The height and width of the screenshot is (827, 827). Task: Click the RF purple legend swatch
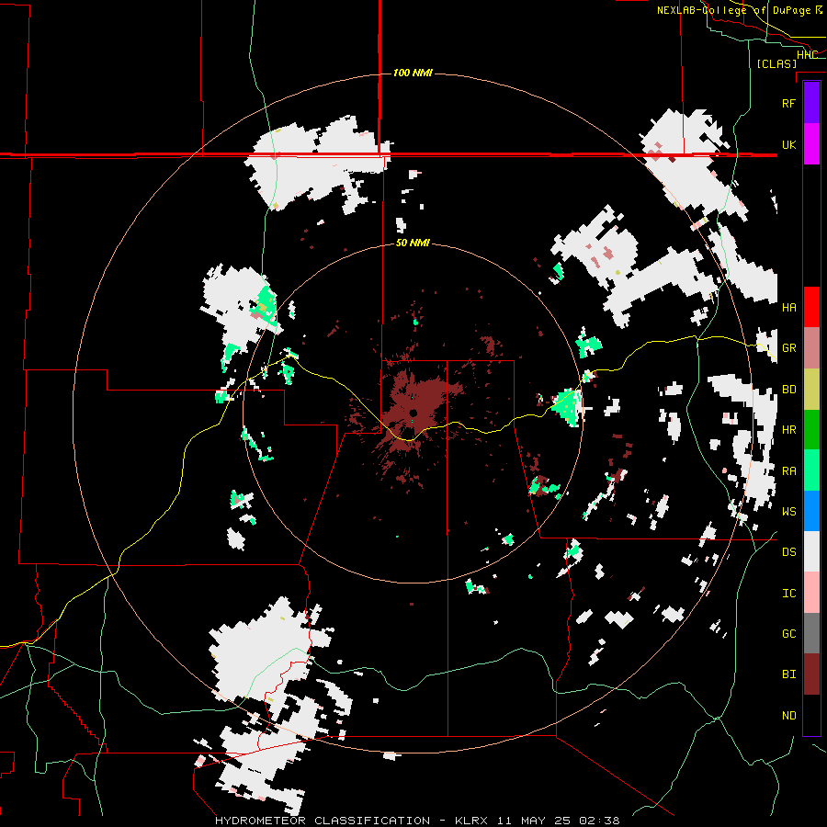[x=811, y=103]
